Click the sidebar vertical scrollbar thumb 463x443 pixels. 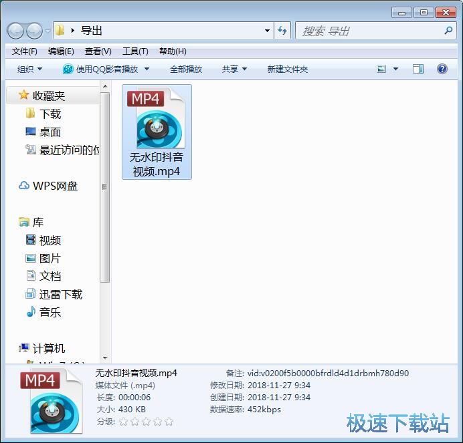coord(105,187)
